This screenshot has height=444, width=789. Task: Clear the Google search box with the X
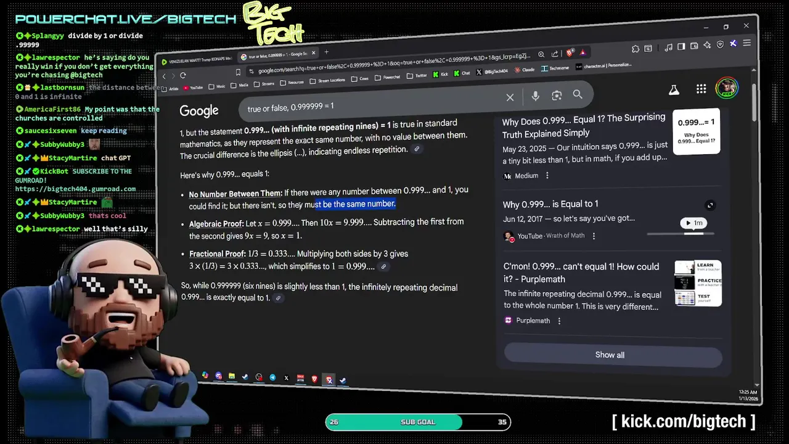click(x=510, y=97)
